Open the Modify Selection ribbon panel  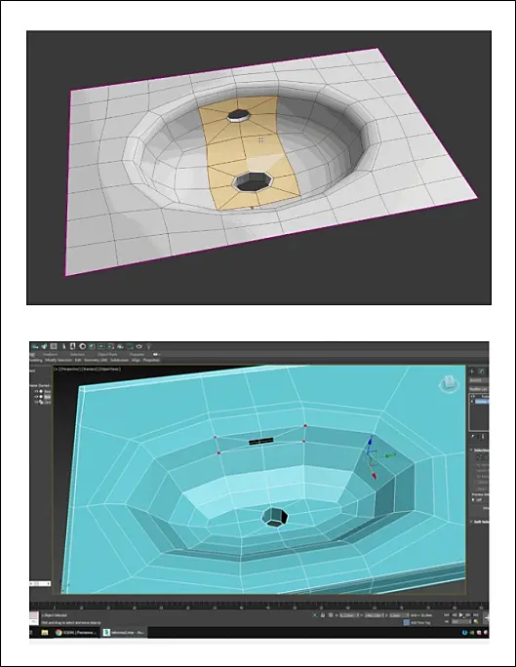point(59,360)
